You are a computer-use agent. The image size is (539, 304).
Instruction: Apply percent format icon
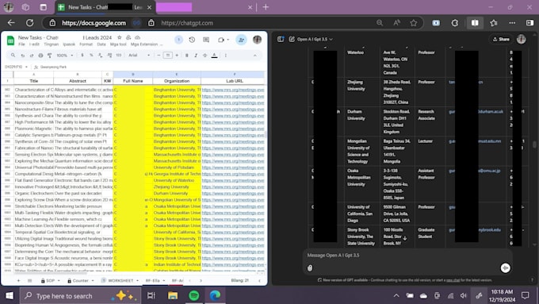91,55
